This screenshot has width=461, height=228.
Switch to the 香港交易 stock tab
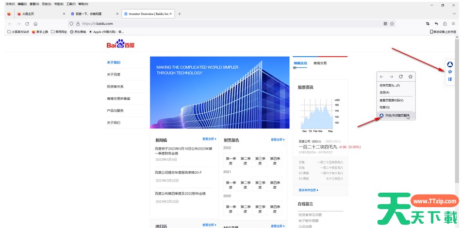(x=320, y=63)
